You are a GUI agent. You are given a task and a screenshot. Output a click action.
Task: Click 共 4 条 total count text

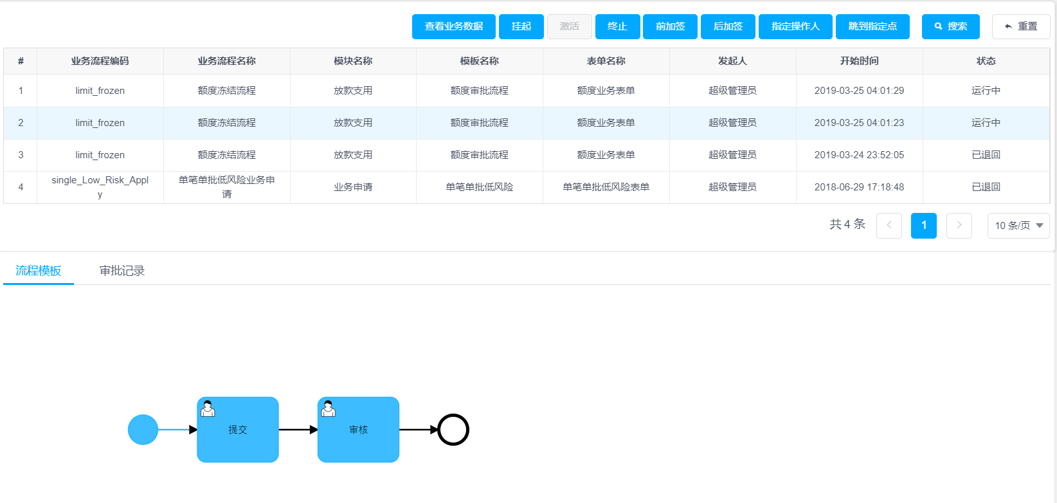click(847, 224)
